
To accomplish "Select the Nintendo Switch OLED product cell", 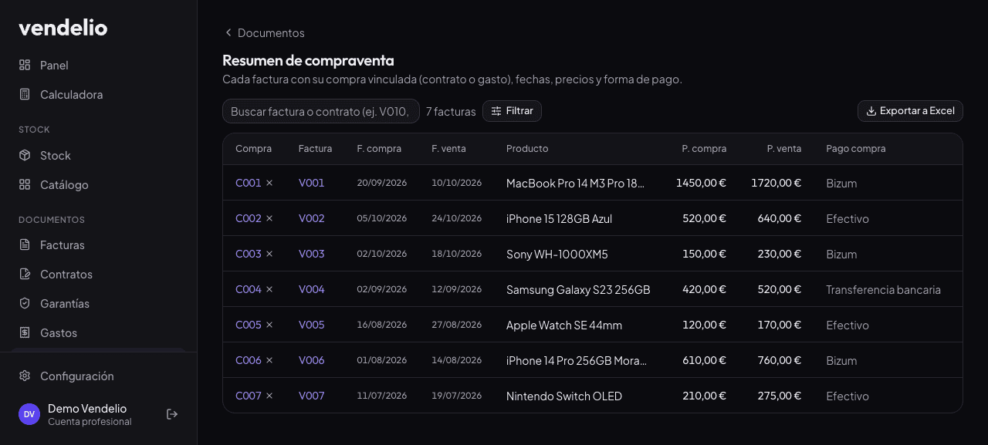I will pos(564,396).
